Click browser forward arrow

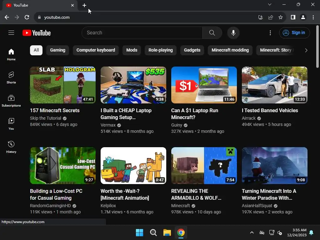17,17
